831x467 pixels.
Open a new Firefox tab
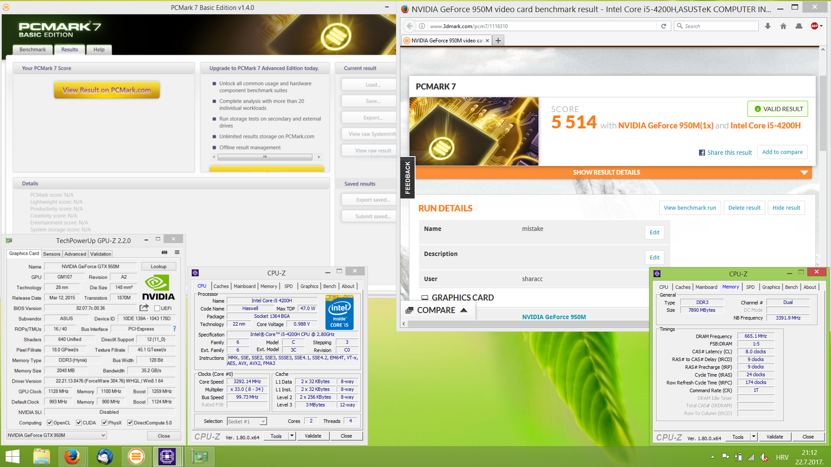click(x=498, y=41)
